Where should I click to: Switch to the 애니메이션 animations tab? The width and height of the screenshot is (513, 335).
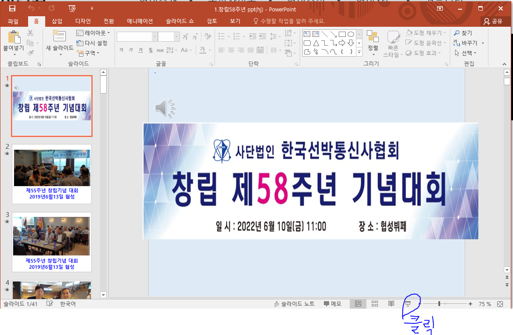pos(140,21)
